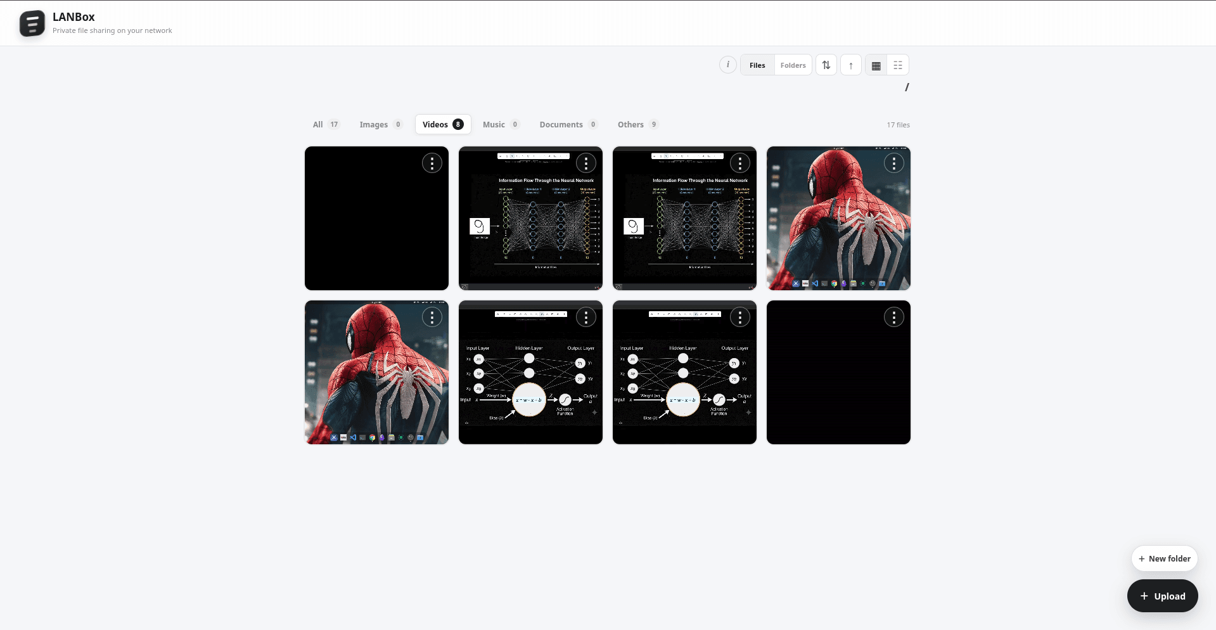Viewport: 1216px width, 630px height.
Task: Go to the Documents tab
Action: coord(568,124)
